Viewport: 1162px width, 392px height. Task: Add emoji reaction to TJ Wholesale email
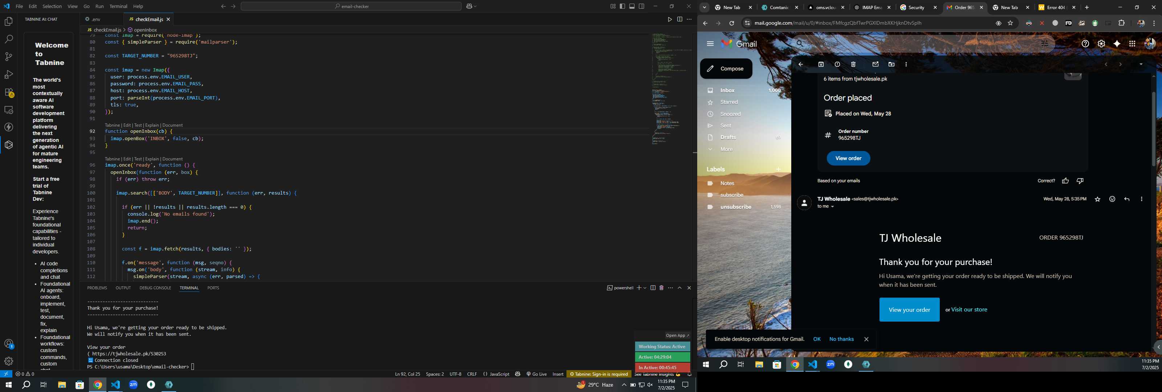pyautogui.click(x=1112, y=199)
